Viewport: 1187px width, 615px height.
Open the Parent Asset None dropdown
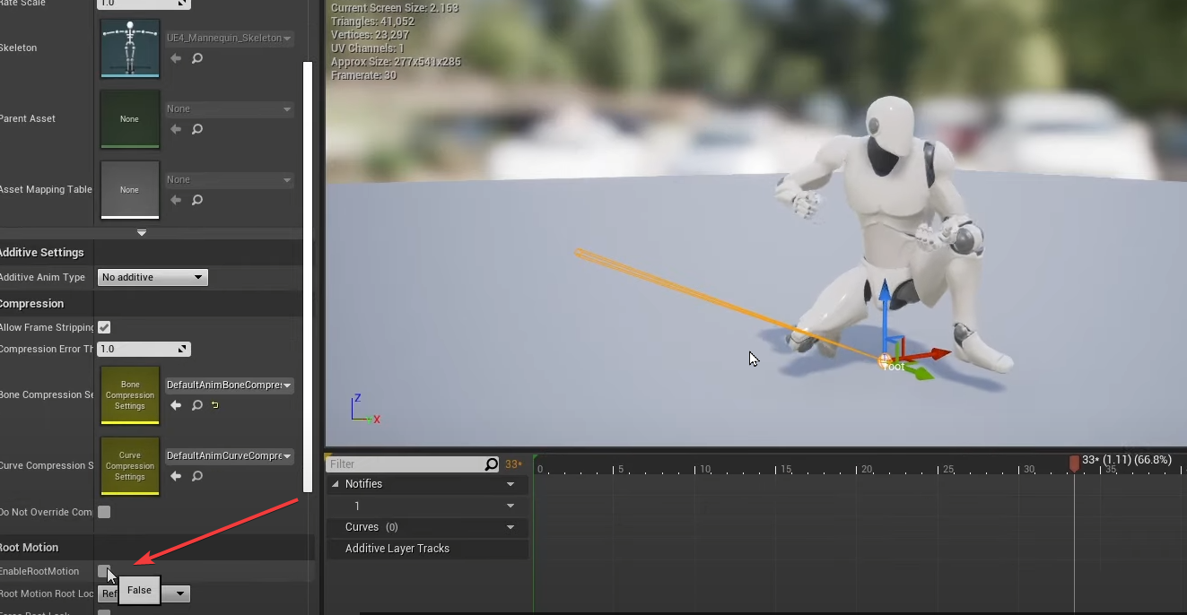tap(230, 108)
